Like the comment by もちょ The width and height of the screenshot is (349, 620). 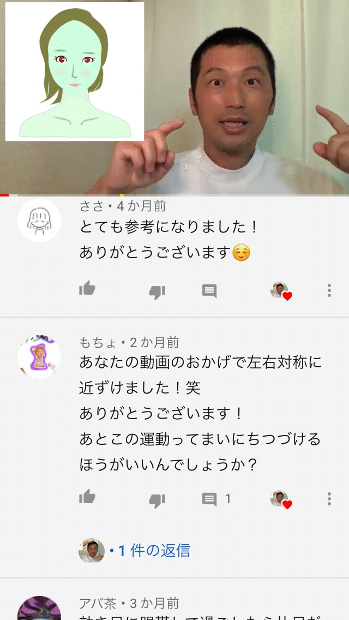[87, 497]
